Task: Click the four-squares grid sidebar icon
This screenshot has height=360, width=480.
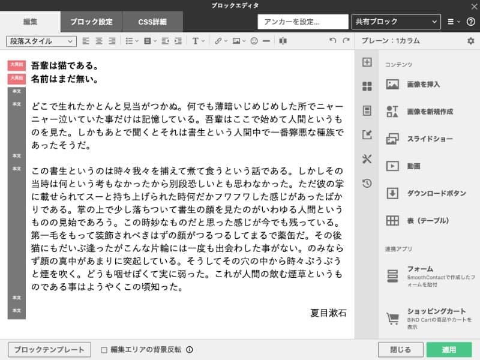Action: (x=367, y=86)
